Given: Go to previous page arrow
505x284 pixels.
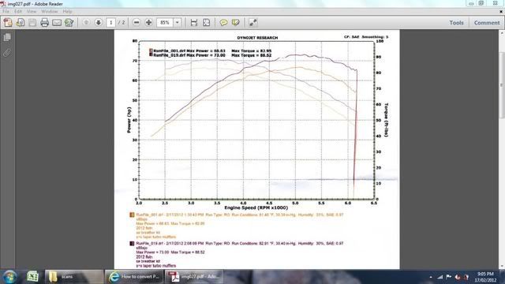Looking at the screenshot, I should (86, 23).
